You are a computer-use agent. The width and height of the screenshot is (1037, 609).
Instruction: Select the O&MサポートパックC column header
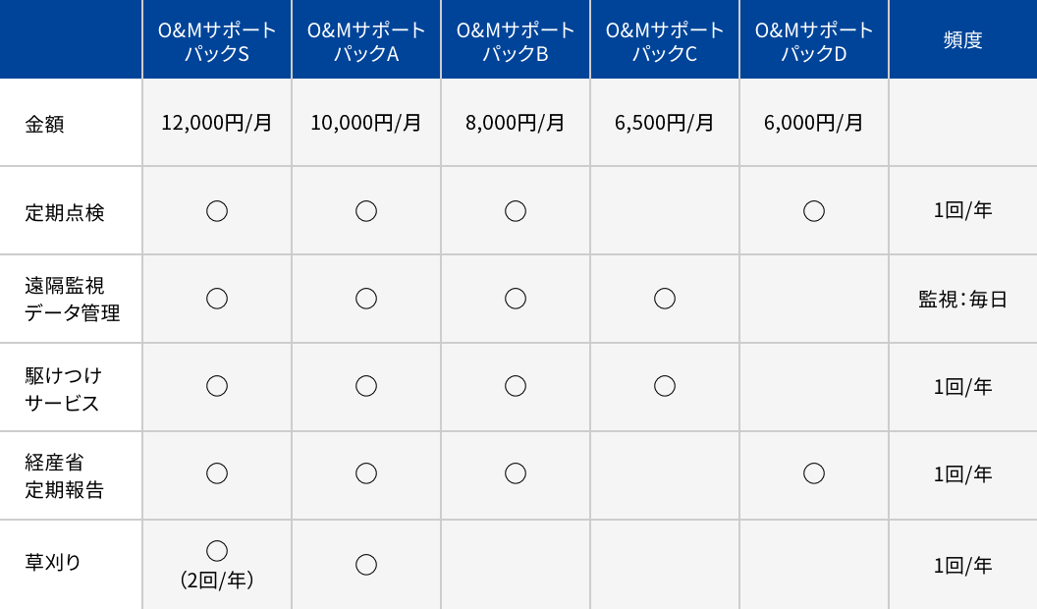[x=665, y=41]
